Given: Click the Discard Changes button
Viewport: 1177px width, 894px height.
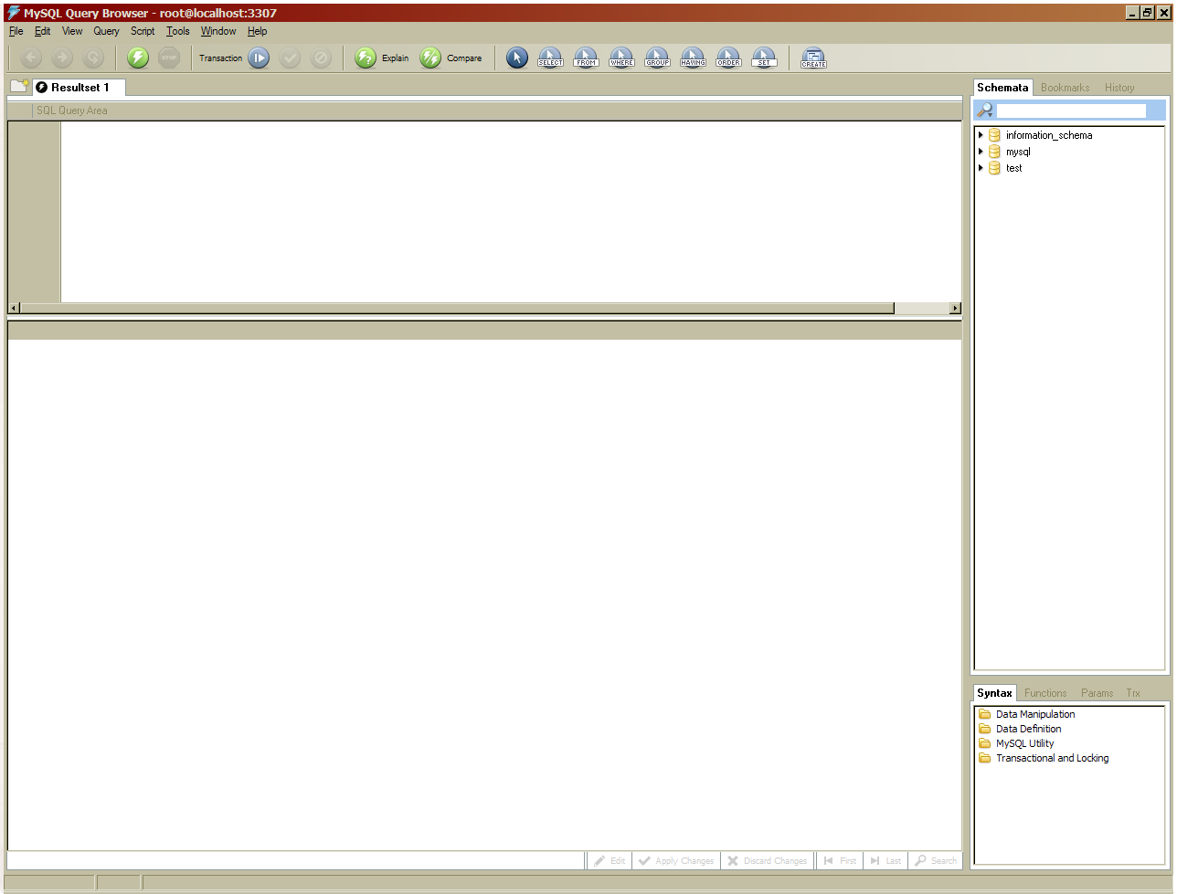Looking at the screenshot, I should point(768,860).
